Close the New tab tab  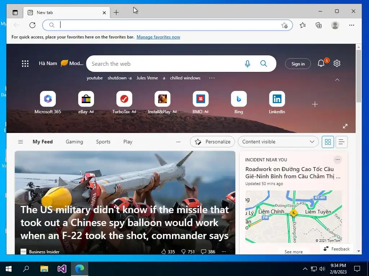pyautogui.click(x=104, y=13)
